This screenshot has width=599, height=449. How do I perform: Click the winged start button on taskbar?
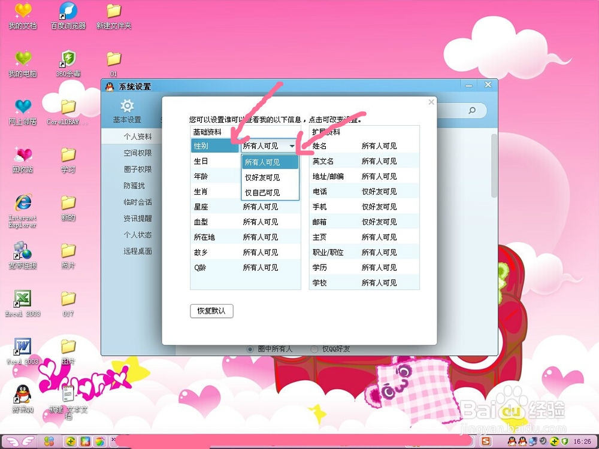point(20,442)
